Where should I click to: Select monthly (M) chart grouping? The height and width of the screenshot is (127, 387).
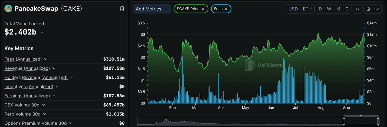tap(338, 9)
